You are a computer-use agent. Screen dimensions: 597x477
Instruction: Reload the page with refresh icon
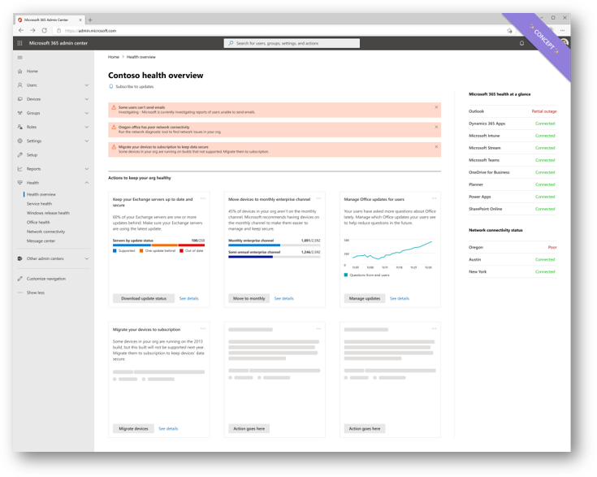(45, 31)
